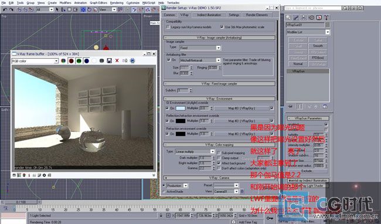Click the Pin Stack icon under modifier stack
This screenshot has width=381, height=224.
point(290,106)
